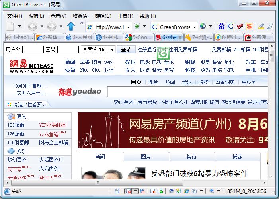279x199 pixels.
Task: Click the green checkmark status bar icon
Action: tap(179, 191)
